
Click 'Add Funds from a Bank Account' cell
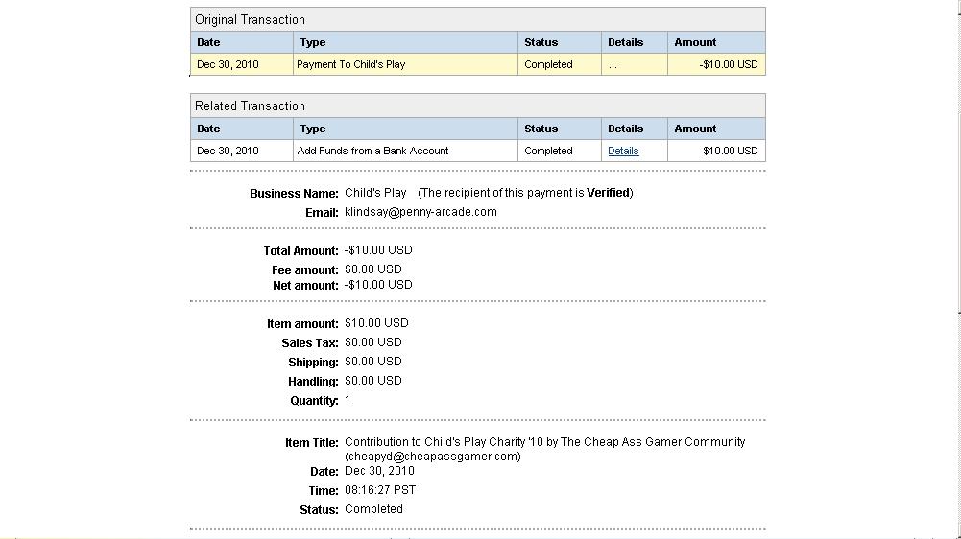click(405, 151)
